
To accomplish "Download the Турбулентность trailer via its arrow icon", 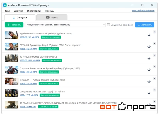I will [149, 35].
